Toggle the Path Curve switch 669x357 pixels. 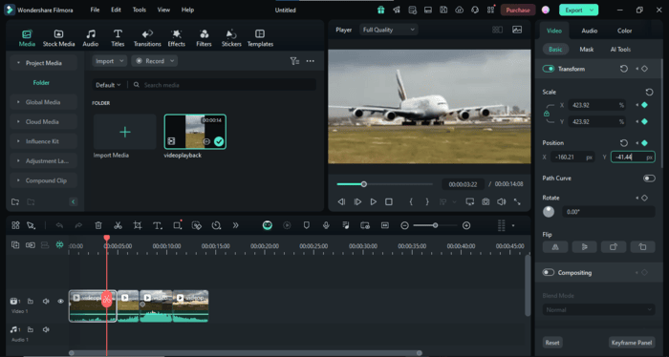tap(649, 178)
